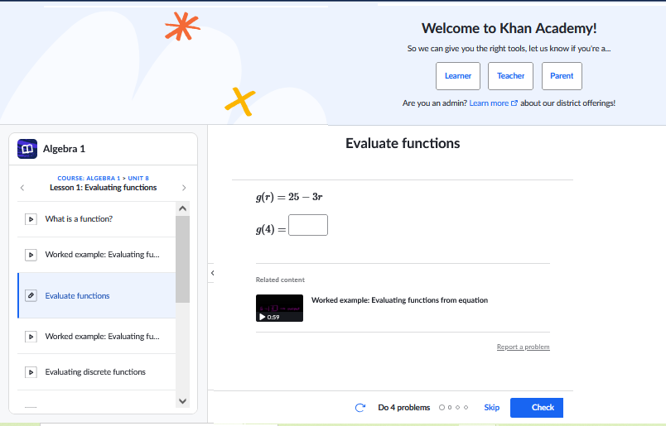This screenshot has height=426, width=666.
Task: Go to previous lesson with left chevron
Action: click(22, 188)
